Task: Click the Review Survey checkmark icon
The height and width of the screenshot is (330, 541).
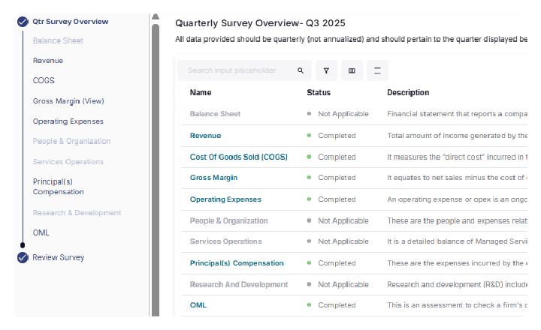Action: pos(23,257)
